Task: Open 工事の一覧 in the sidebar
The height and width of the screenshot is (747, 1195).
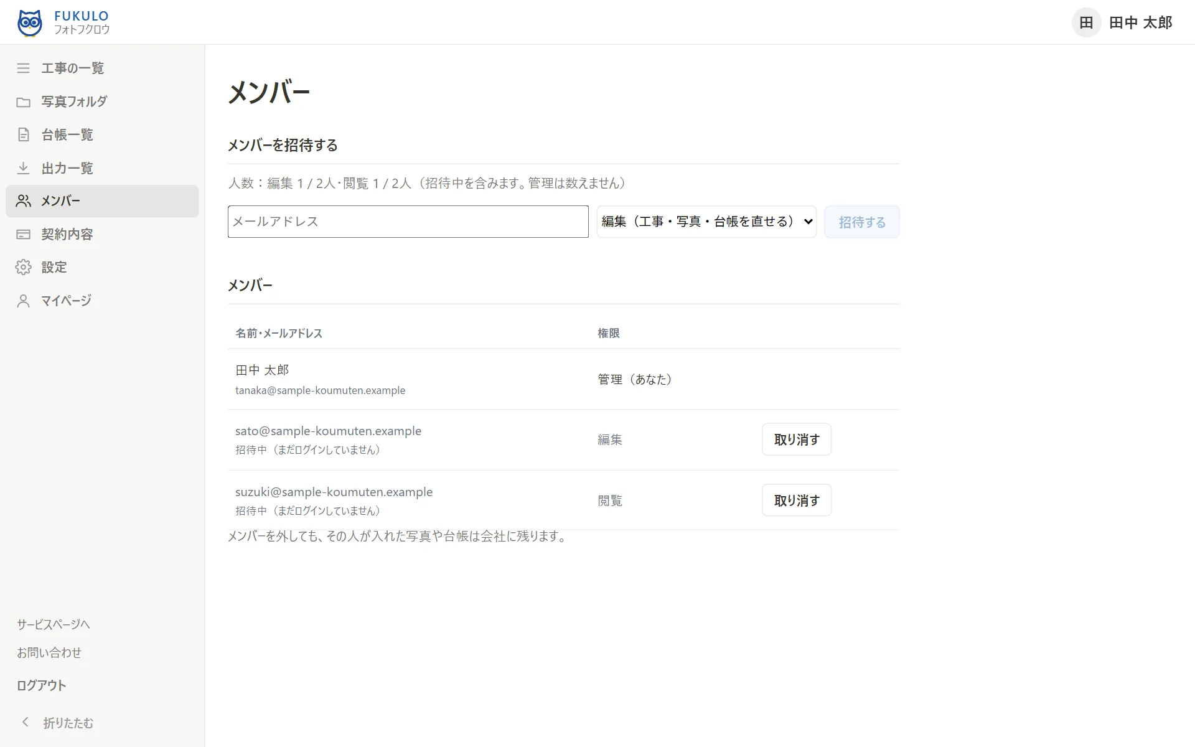Action: [102, 68]
